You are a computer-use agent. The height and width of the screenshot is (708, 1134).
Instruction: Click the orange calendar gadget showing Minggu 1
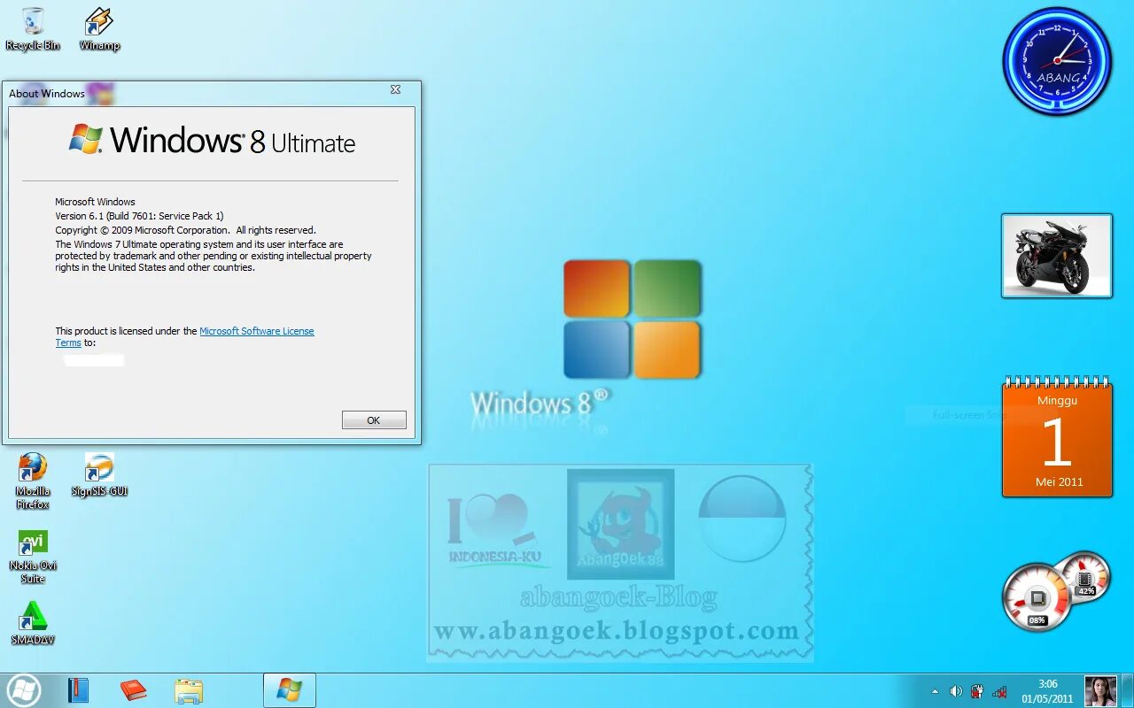[1057, 436]
